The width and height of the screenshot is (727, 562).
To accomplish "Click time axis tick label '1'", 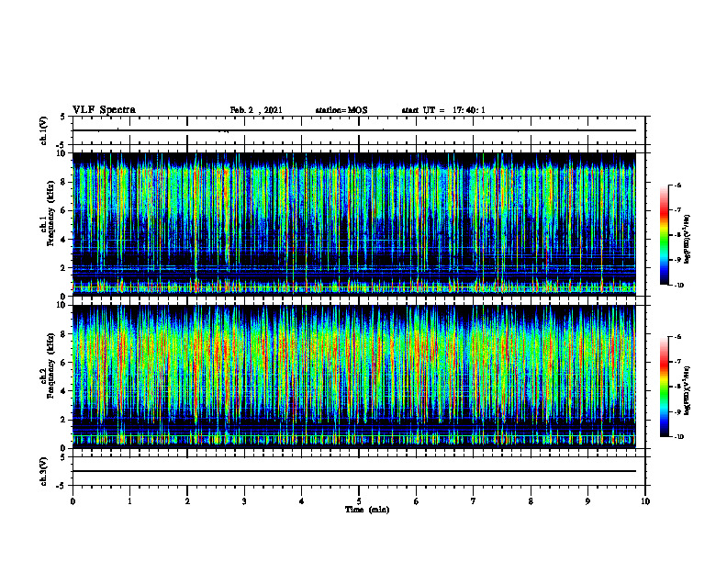I will pos(129,501).
